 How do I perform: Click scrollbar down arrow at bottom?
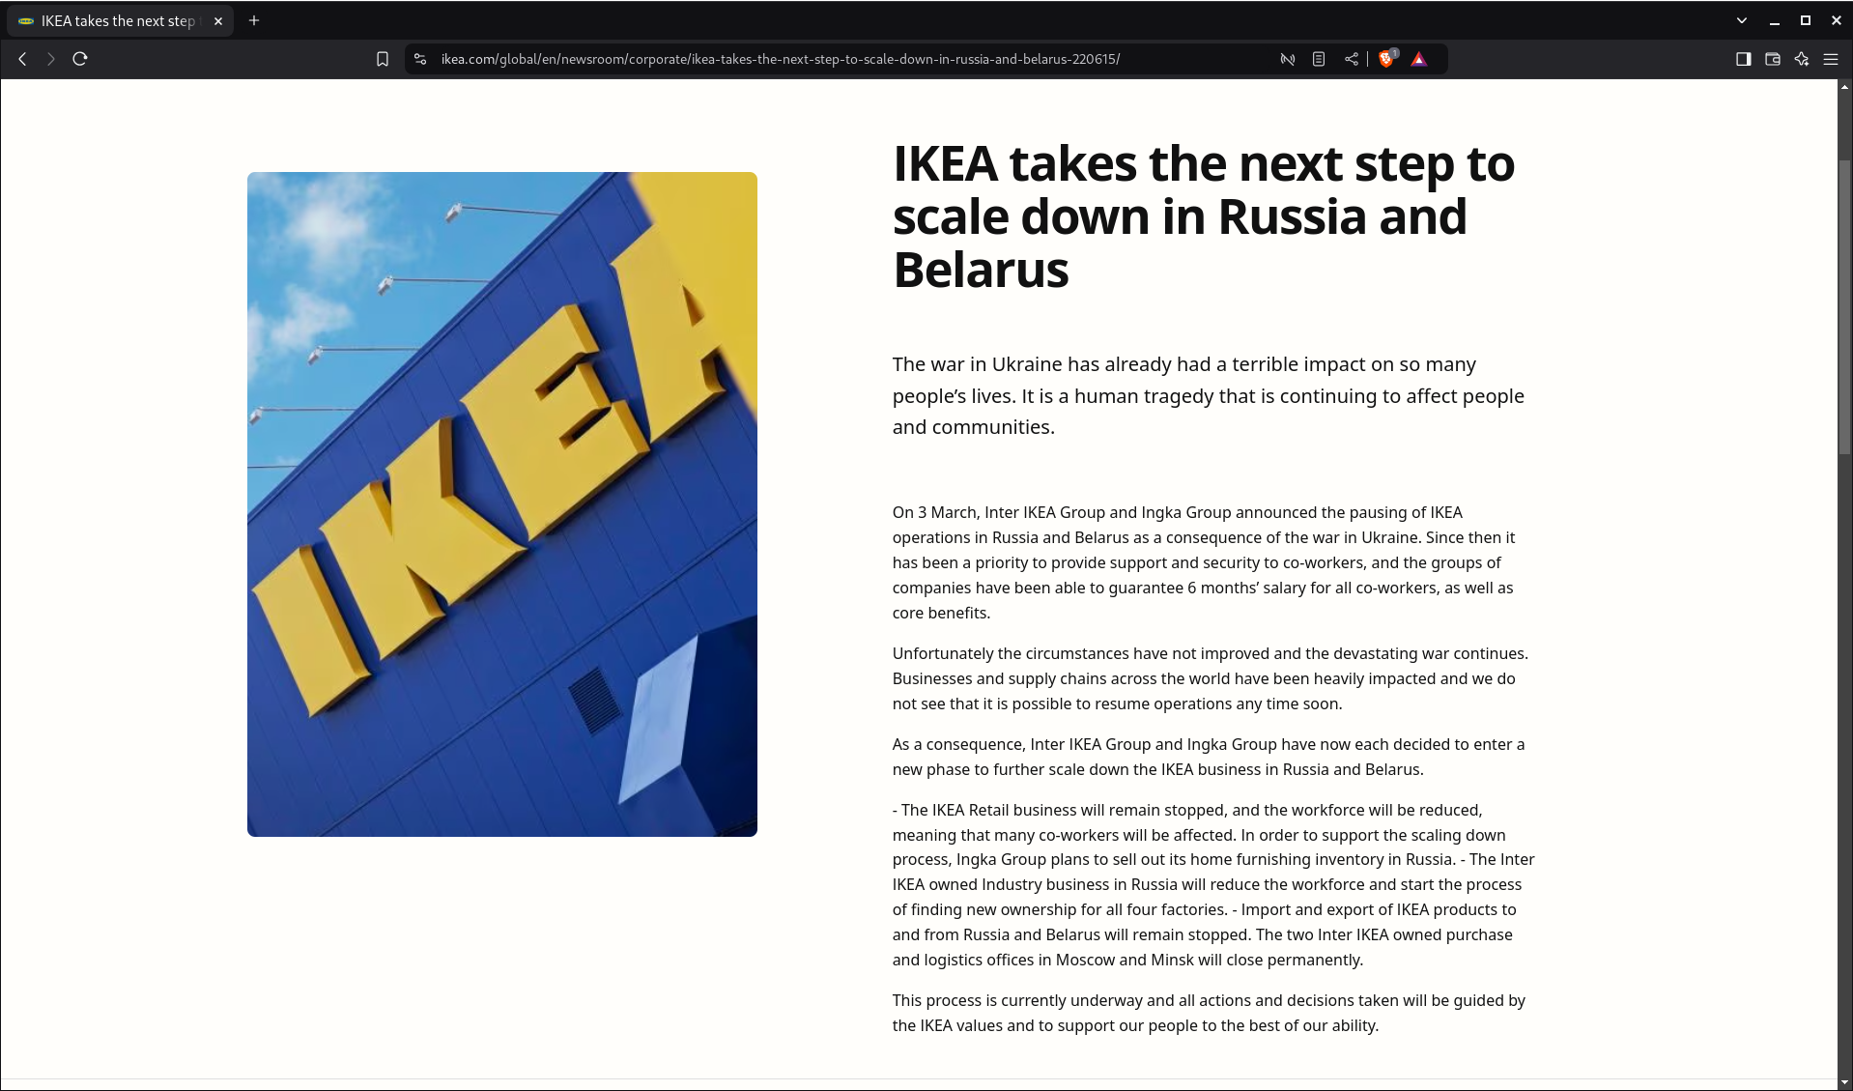point(1845,1083)
